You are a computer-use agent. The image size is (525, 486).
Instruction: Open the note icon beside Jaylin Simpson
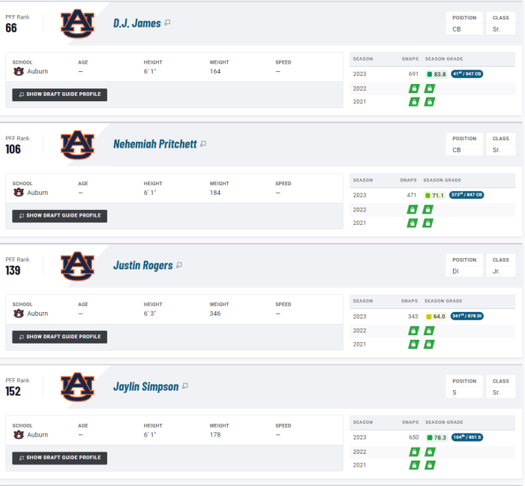click(x=184, y=386)
